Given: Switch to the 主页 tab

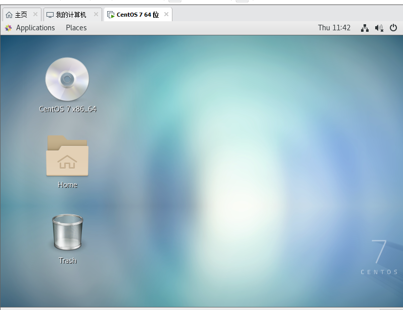Looking at the screenshot, I should pyautogui.click(x=21, y=15).
